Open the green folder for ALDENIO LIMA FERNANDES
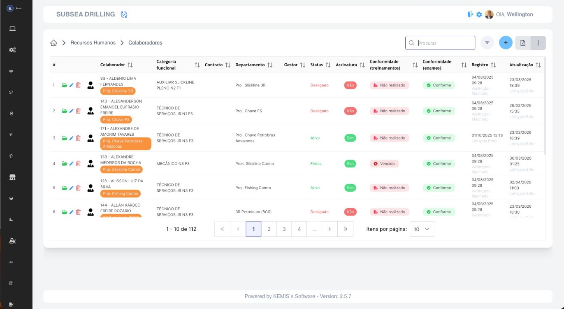This screenshot has height=309, width=564. pos(65,85)
